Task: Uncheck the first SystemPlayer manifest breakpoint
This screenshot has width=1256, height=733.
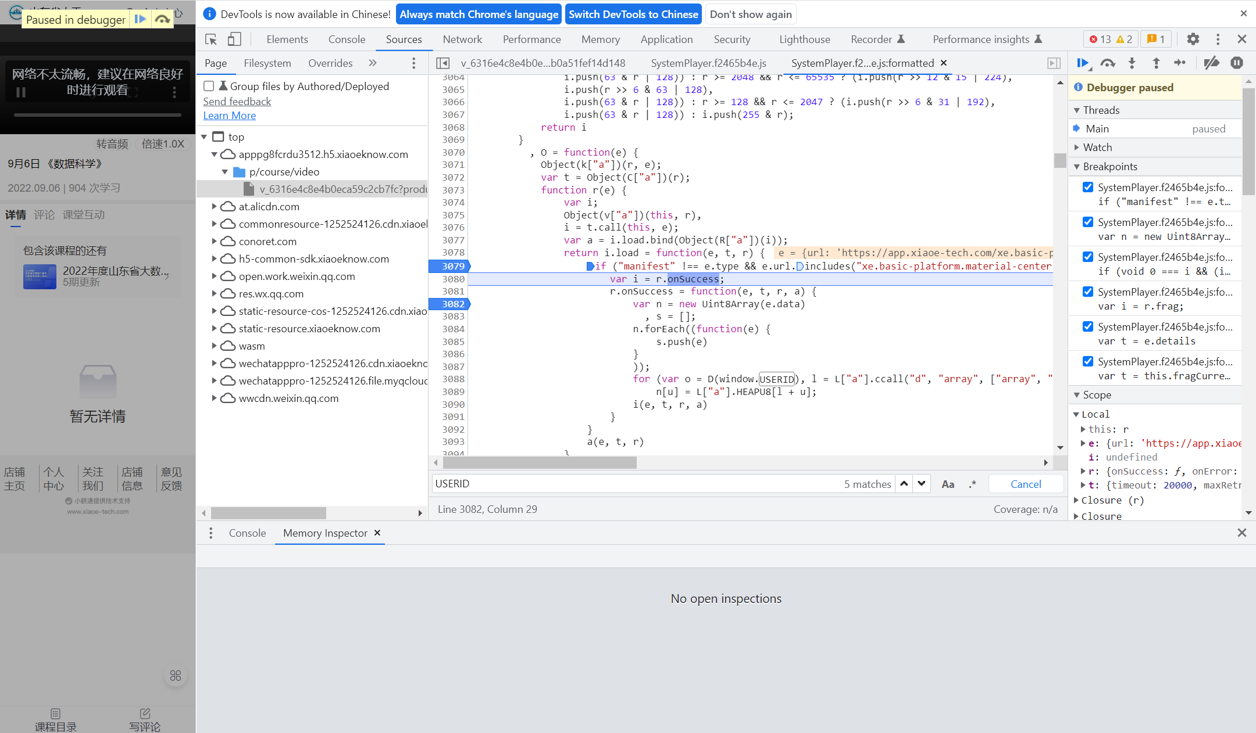Action: 1087,187
